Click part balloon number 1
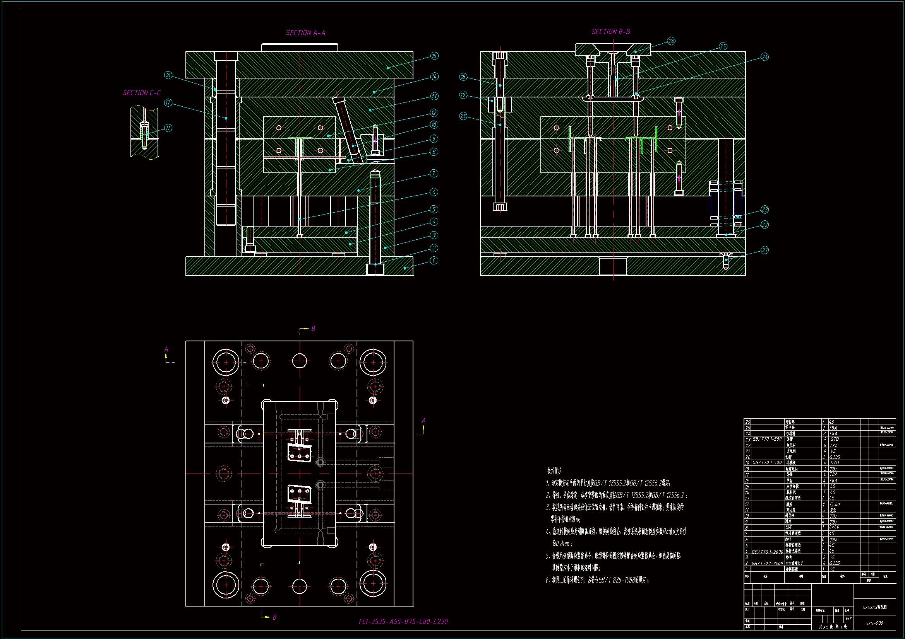This screenshot has height=639, width=905. 434,261
